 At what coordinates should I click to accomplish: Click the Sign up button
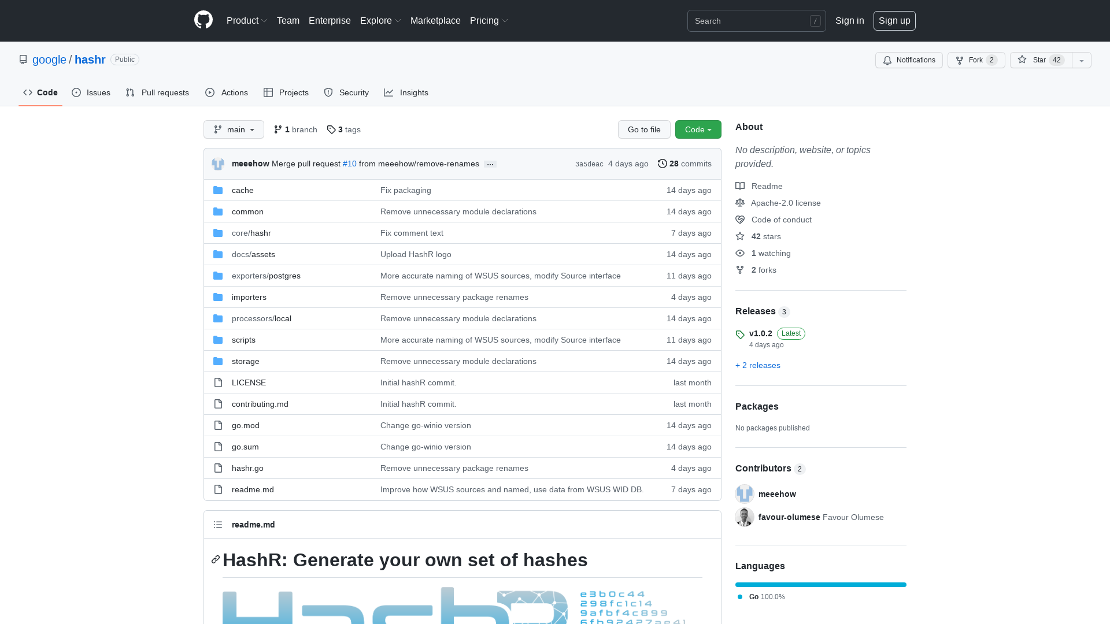(x=894, y=20)
